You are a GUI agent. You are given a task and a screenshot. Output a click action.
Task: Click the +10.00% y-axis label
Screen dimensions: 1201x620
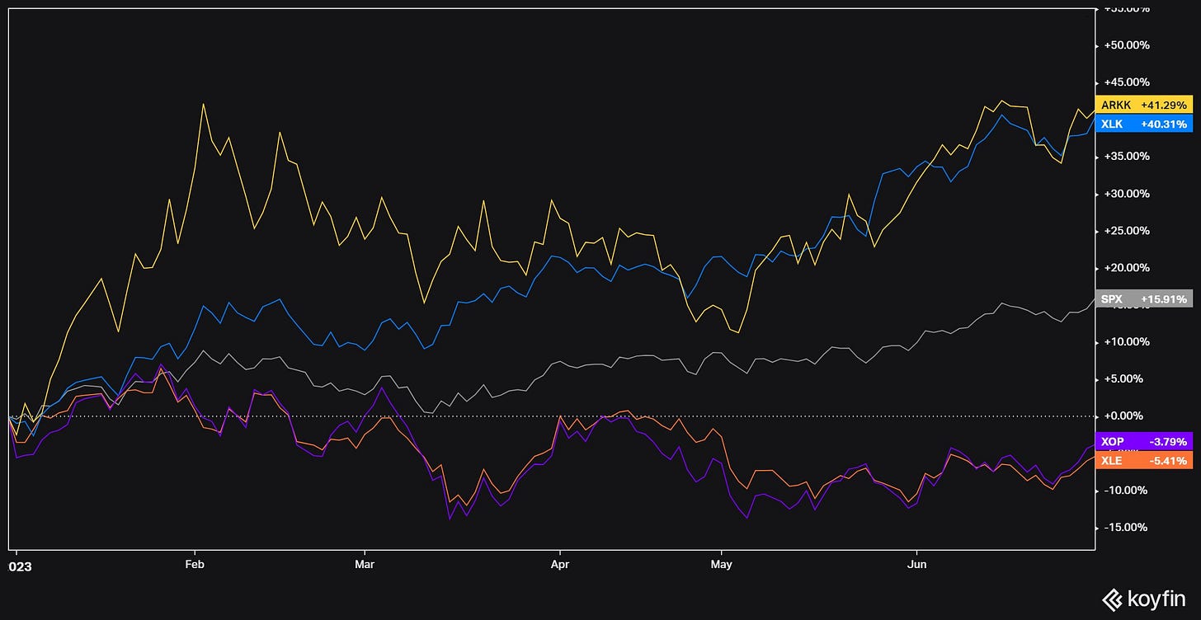(1124, 342)
